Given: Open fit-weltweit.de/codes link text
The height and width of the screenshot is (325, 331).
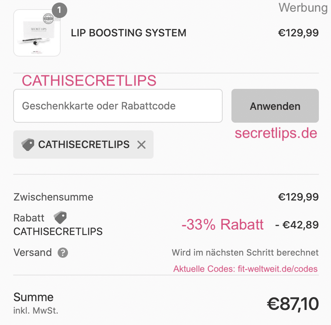Looking at the screenshot, I should point(278,269).
